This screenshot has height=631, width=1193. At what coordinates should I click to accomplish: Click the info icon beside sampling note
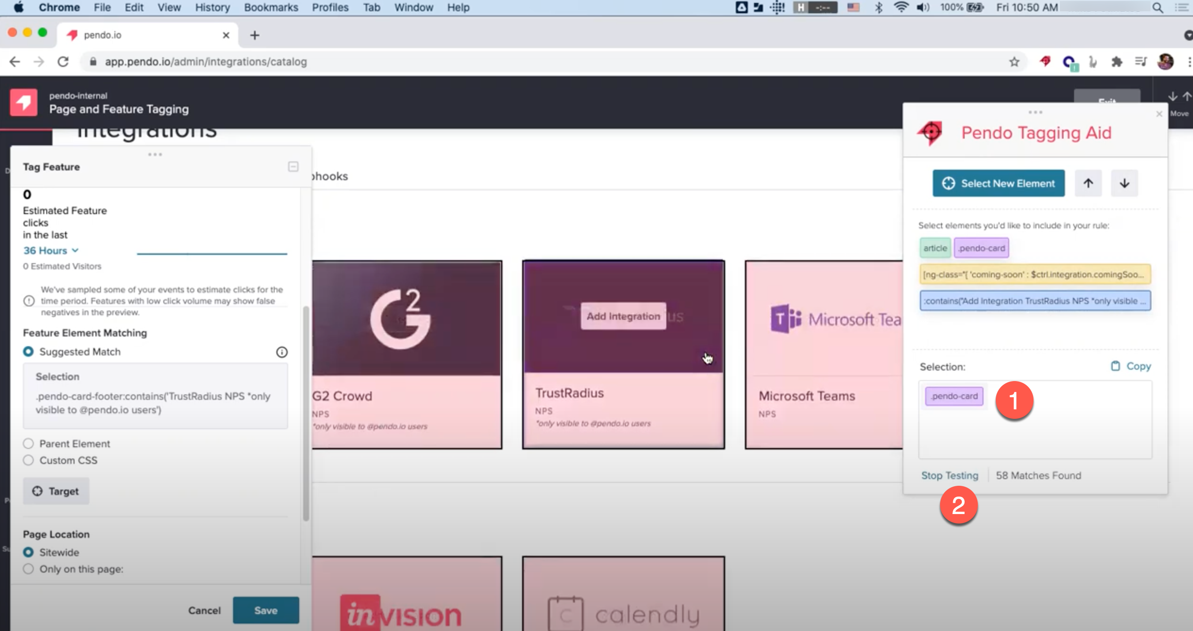point(29,301)
